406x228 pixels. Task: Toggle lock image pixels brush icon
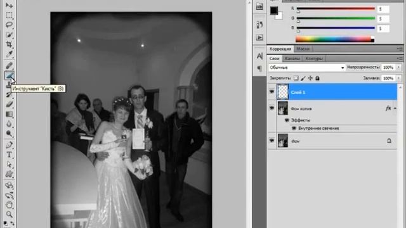tap(303, 78)
